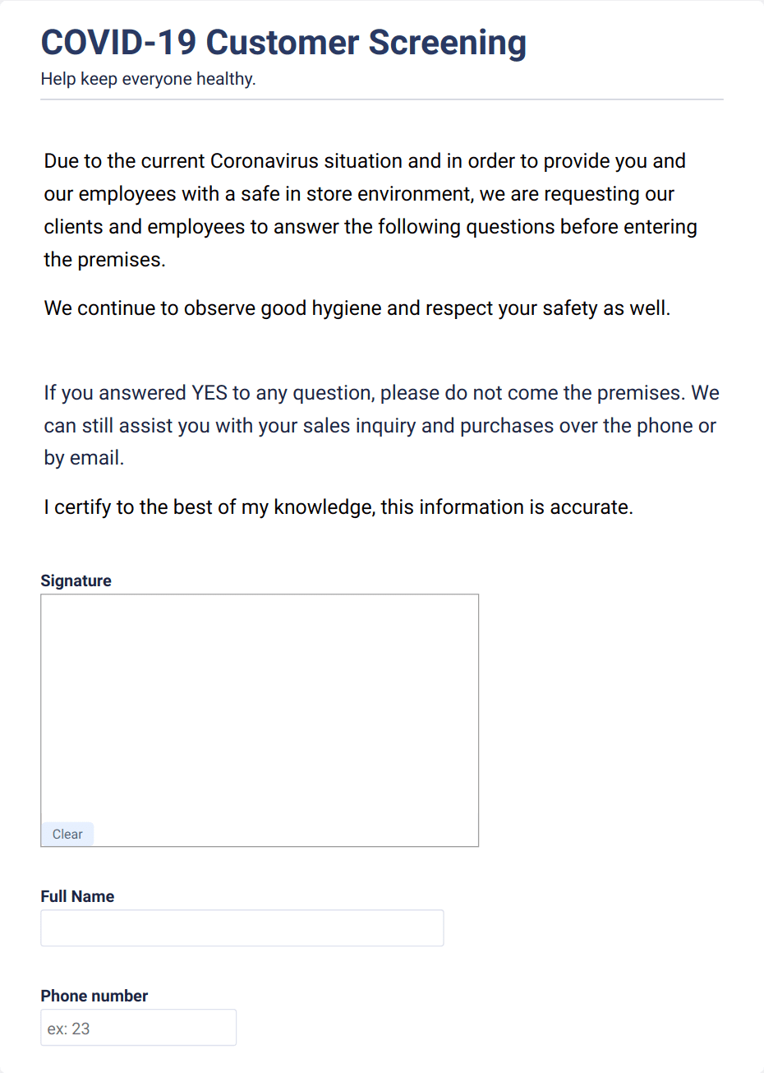The height and width of the screenshot is (1073, 764).
Task: Focus the Full Name text field
Action: (x=242, y=927)
